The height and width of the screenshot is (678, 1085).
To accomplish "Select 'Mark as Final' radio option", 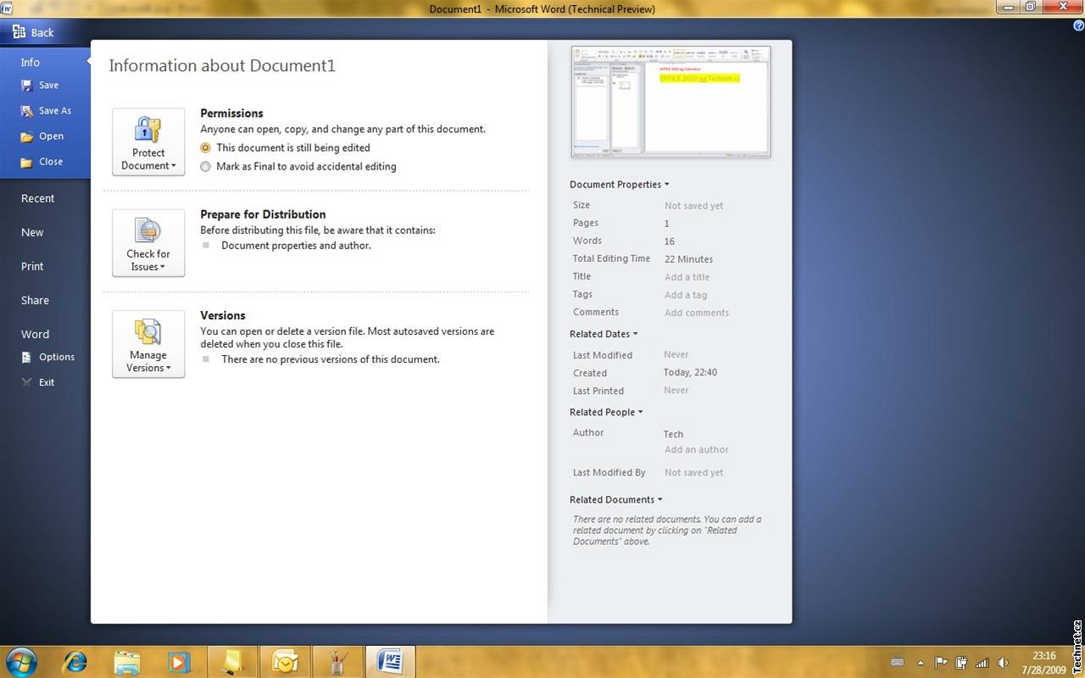I will 205,167.
